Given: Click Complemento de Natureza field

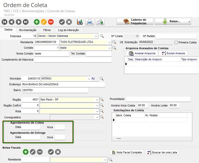Looking at the screenshot, I should point(73,60).
